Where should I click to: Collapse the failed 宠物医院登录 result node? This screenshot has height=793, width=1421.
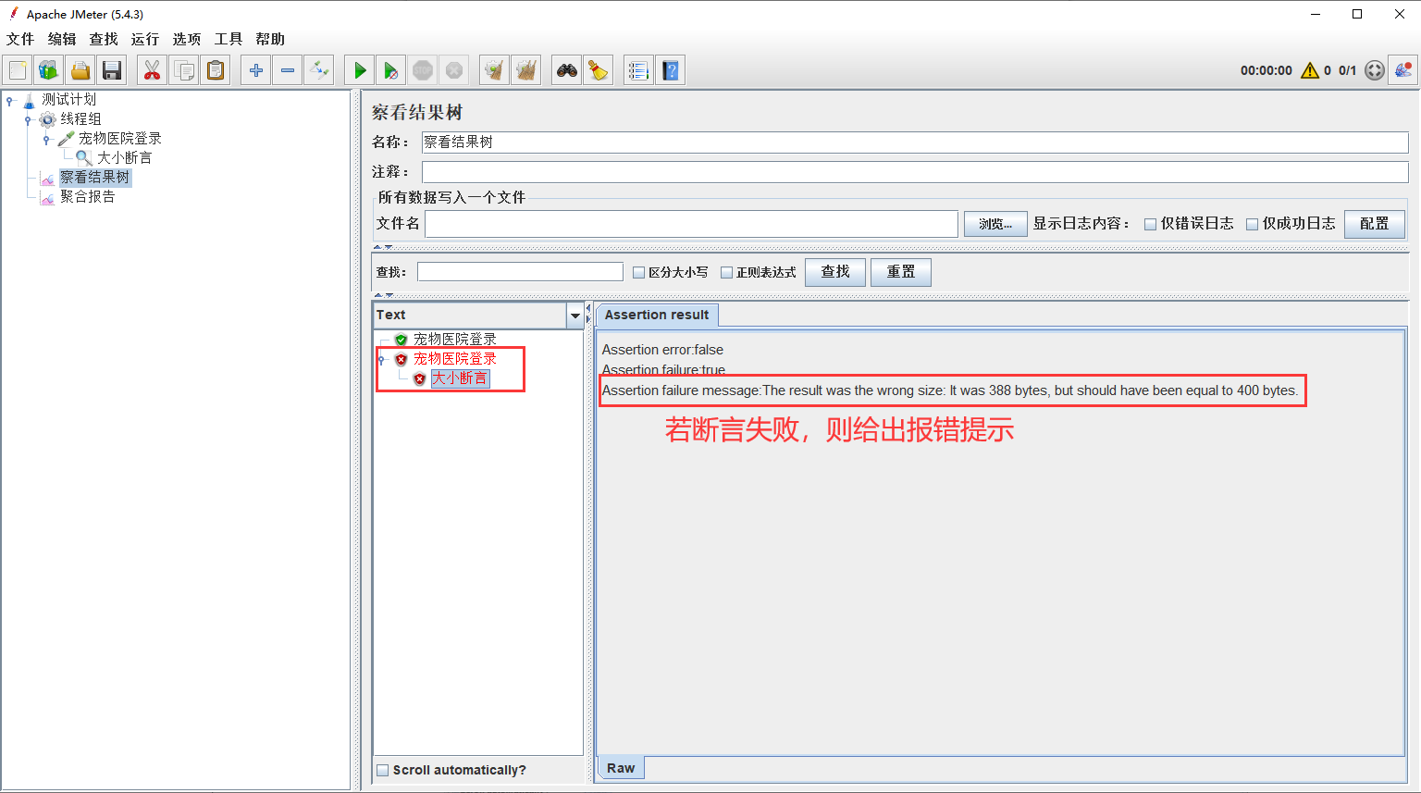[382, 359]
